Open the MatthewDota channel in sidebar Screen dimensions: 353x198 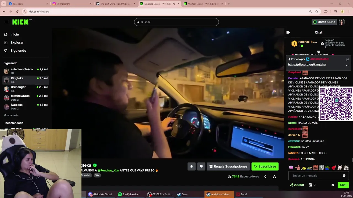(x=26, y=98)
